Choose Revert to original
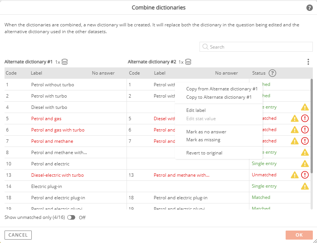This screenshot has width=317, height=243. [x=204, y=153]
